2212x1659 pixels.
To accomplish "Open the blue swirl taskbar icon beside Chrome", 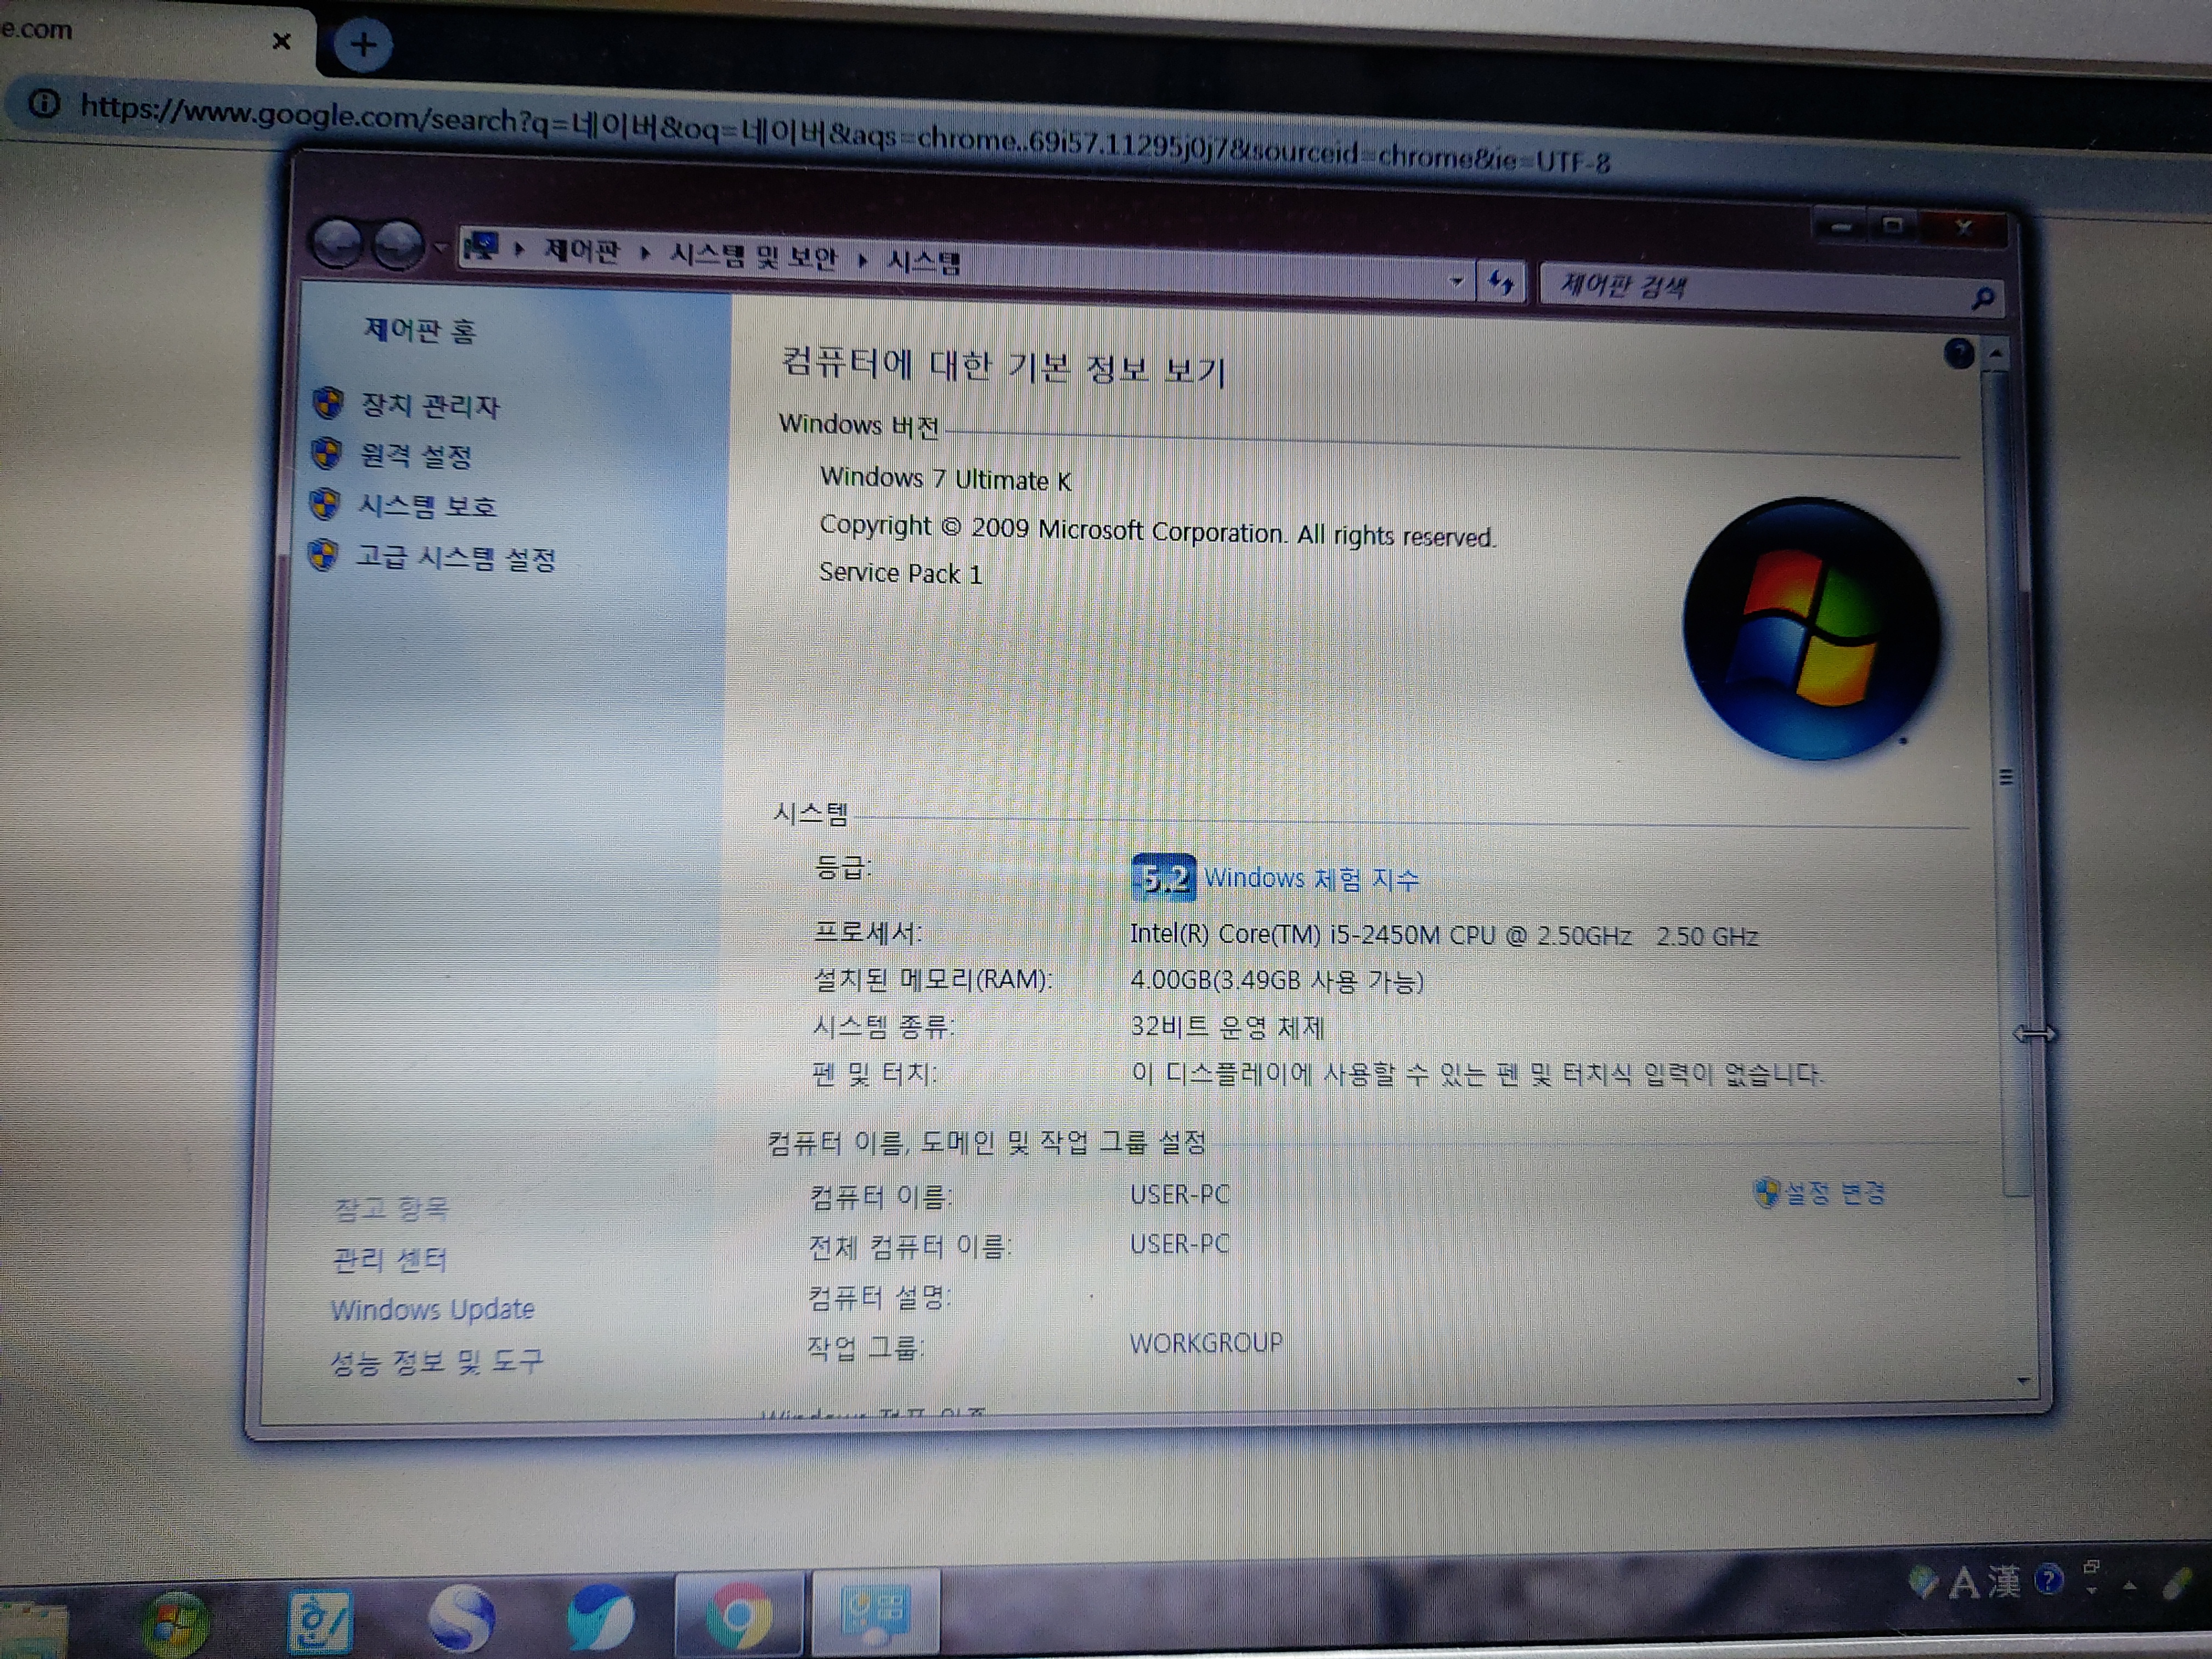I will 599,1616.
